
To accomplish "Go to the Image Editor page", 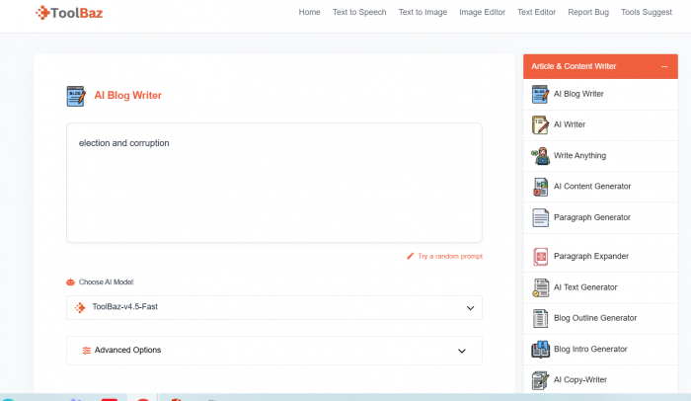I will pos(480,12).
